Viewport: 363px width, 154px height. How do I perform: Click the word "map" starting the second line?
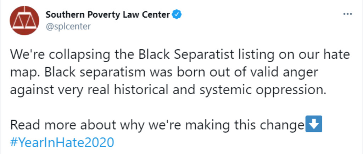(x=23, y=73)
